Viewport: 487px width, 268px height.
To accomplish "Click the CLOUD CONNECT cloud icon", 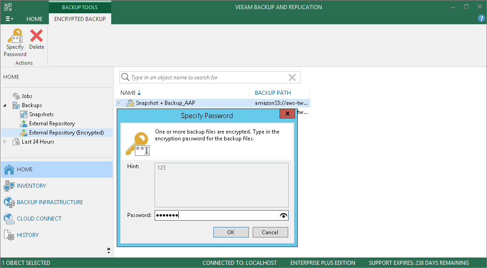I will (9, 219).
